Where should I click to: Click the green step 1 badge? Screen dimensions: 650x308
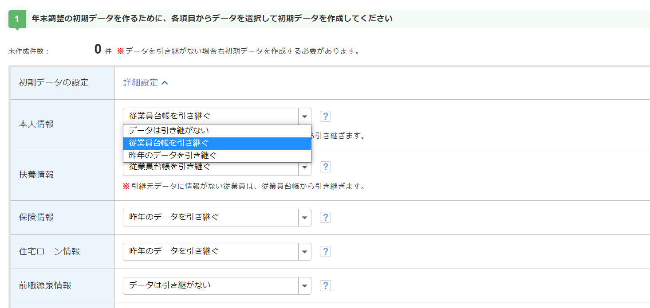pyautogui.click(x=17, y=19)
